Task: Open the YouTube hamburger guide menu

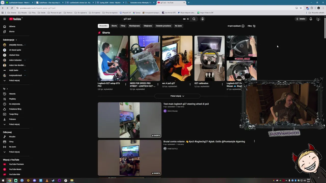Action: tap(4, 19)
